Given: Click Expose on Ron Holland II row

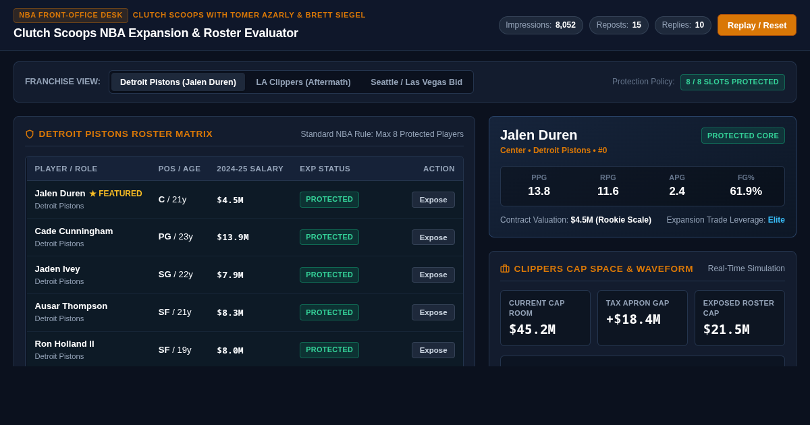Looking at the screenshot, I should coord(433,350).
